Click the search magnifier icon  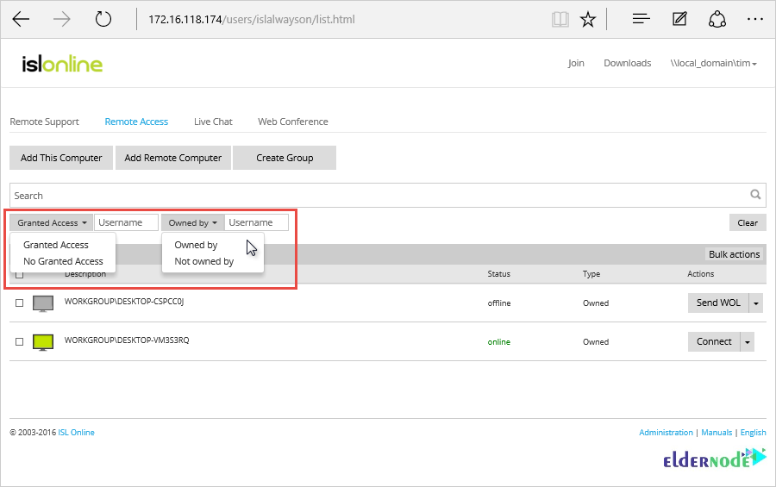click(755, 195)
